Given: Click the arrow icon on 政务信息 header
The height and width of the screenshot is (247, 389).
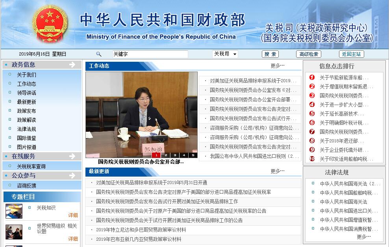Looking at the screenshot, I should 72,65.
